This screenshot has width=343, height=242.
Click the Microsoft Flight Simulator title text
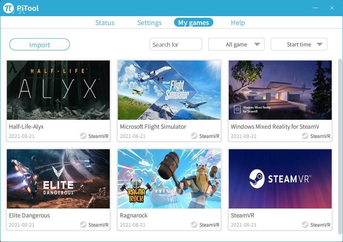(x=153, y=127)
